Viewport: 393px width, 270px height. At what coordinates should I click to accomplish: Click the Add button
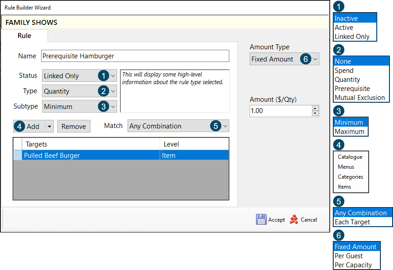click(x=29, y=126)
